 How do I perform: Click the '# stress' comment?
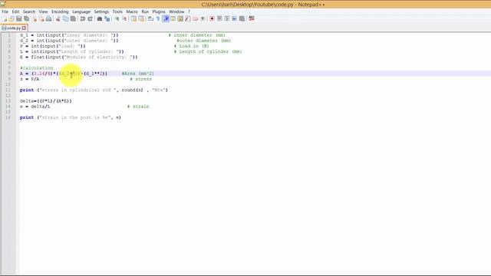[x=141, y=79]
